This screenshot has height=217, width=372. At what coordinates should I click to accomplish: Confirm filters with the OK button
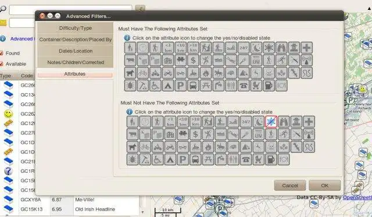(324, 186)
